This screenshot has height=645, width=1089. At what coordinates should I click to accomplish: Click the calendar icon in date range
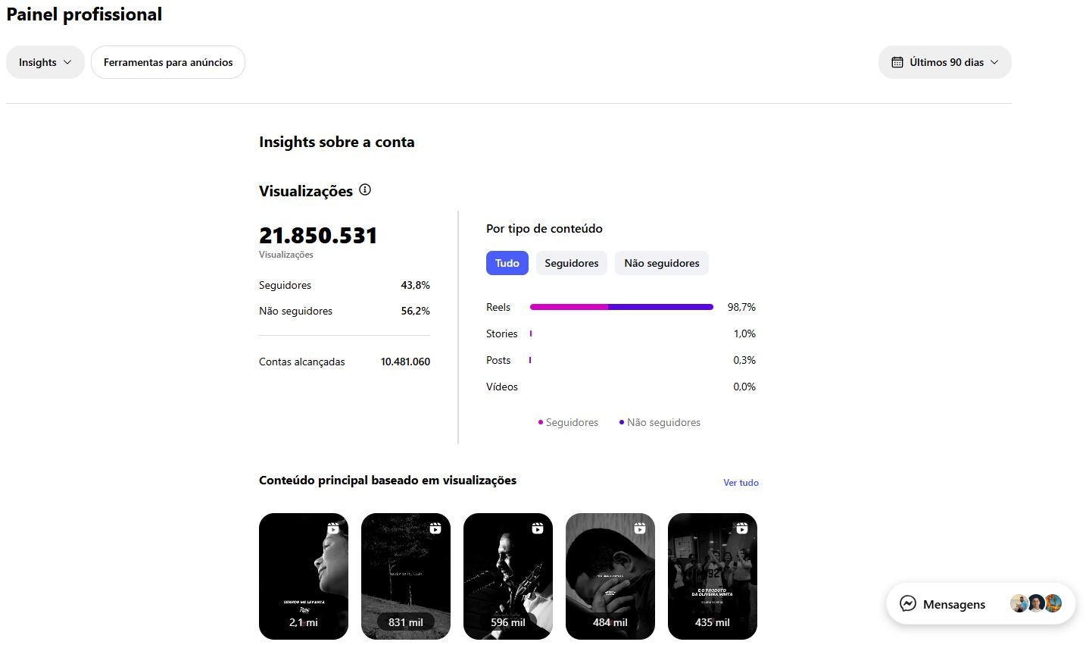click(897, 62)
